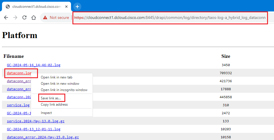The width and height of the screenshot is (274, 140).
Task: Open dataconn_error.2024-May-15.0.log.gz link
Action: (x=43, y=137)
